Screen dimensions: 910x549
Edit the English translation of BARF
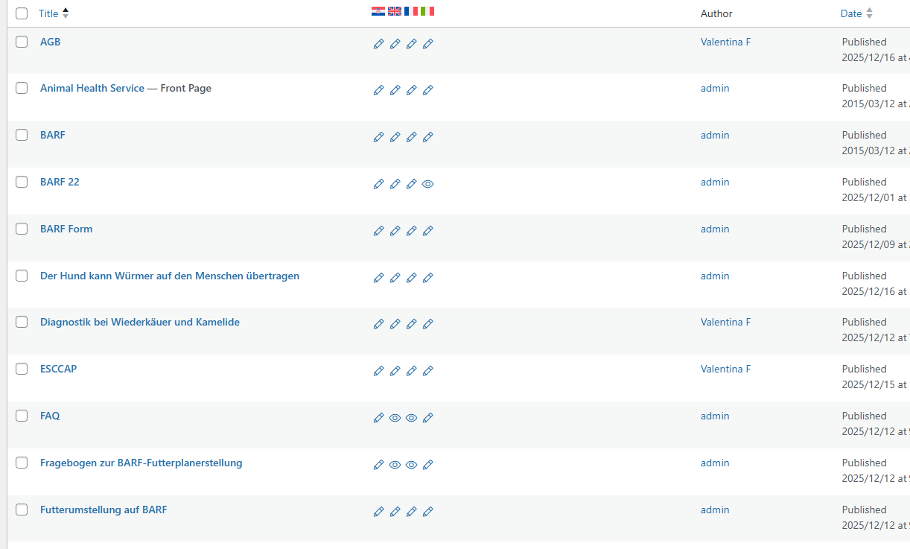[395, 137]
